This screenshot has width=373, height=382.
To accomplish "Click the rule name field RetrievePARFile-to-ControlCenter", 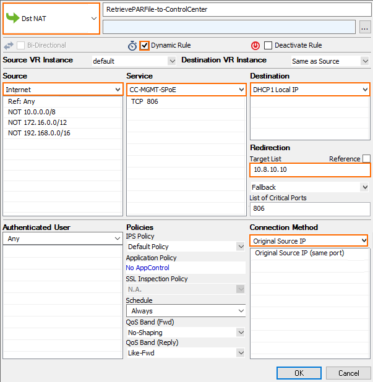I will click(237, 9).
